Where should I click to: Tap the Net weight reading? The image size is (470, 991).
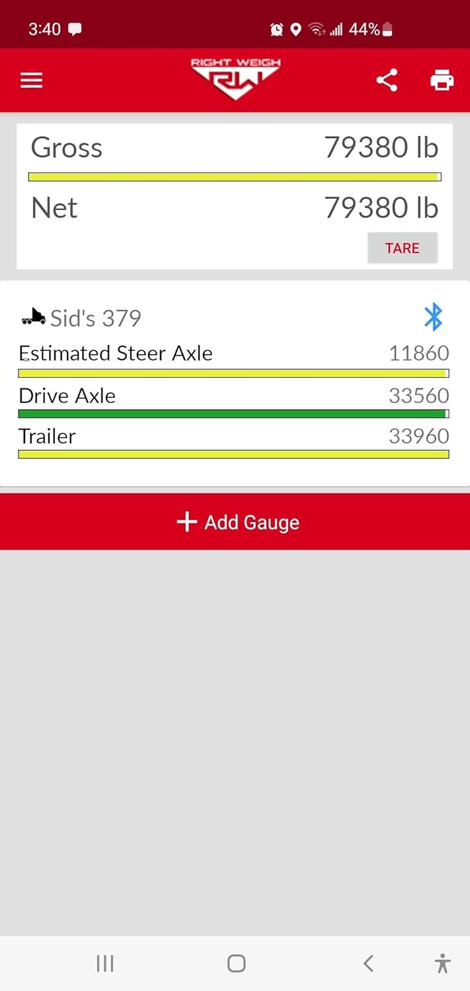coord(381,208)
